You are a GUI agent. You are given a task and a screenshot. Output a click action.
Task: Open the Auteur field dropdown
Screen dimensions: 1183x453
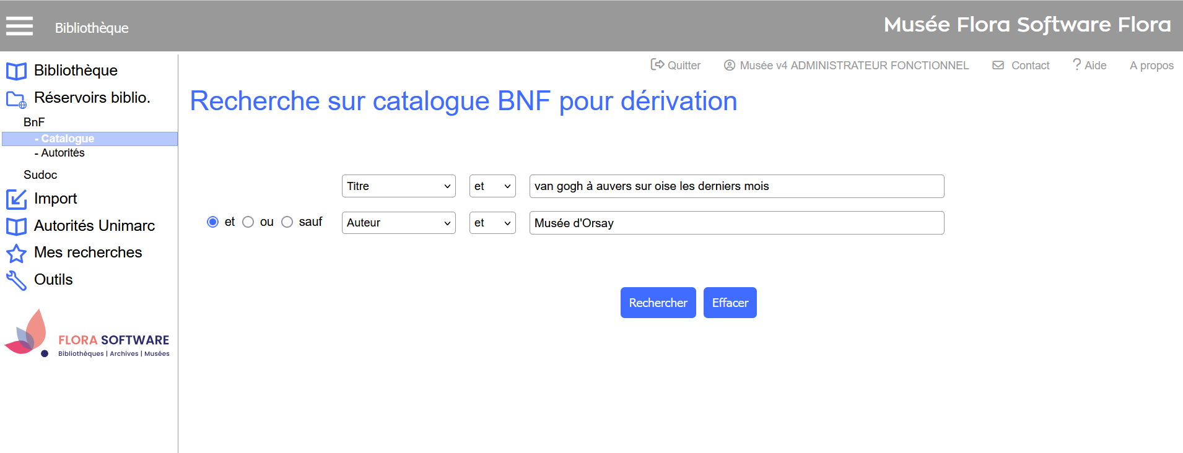pyautogui.click(x=398, y=223)
